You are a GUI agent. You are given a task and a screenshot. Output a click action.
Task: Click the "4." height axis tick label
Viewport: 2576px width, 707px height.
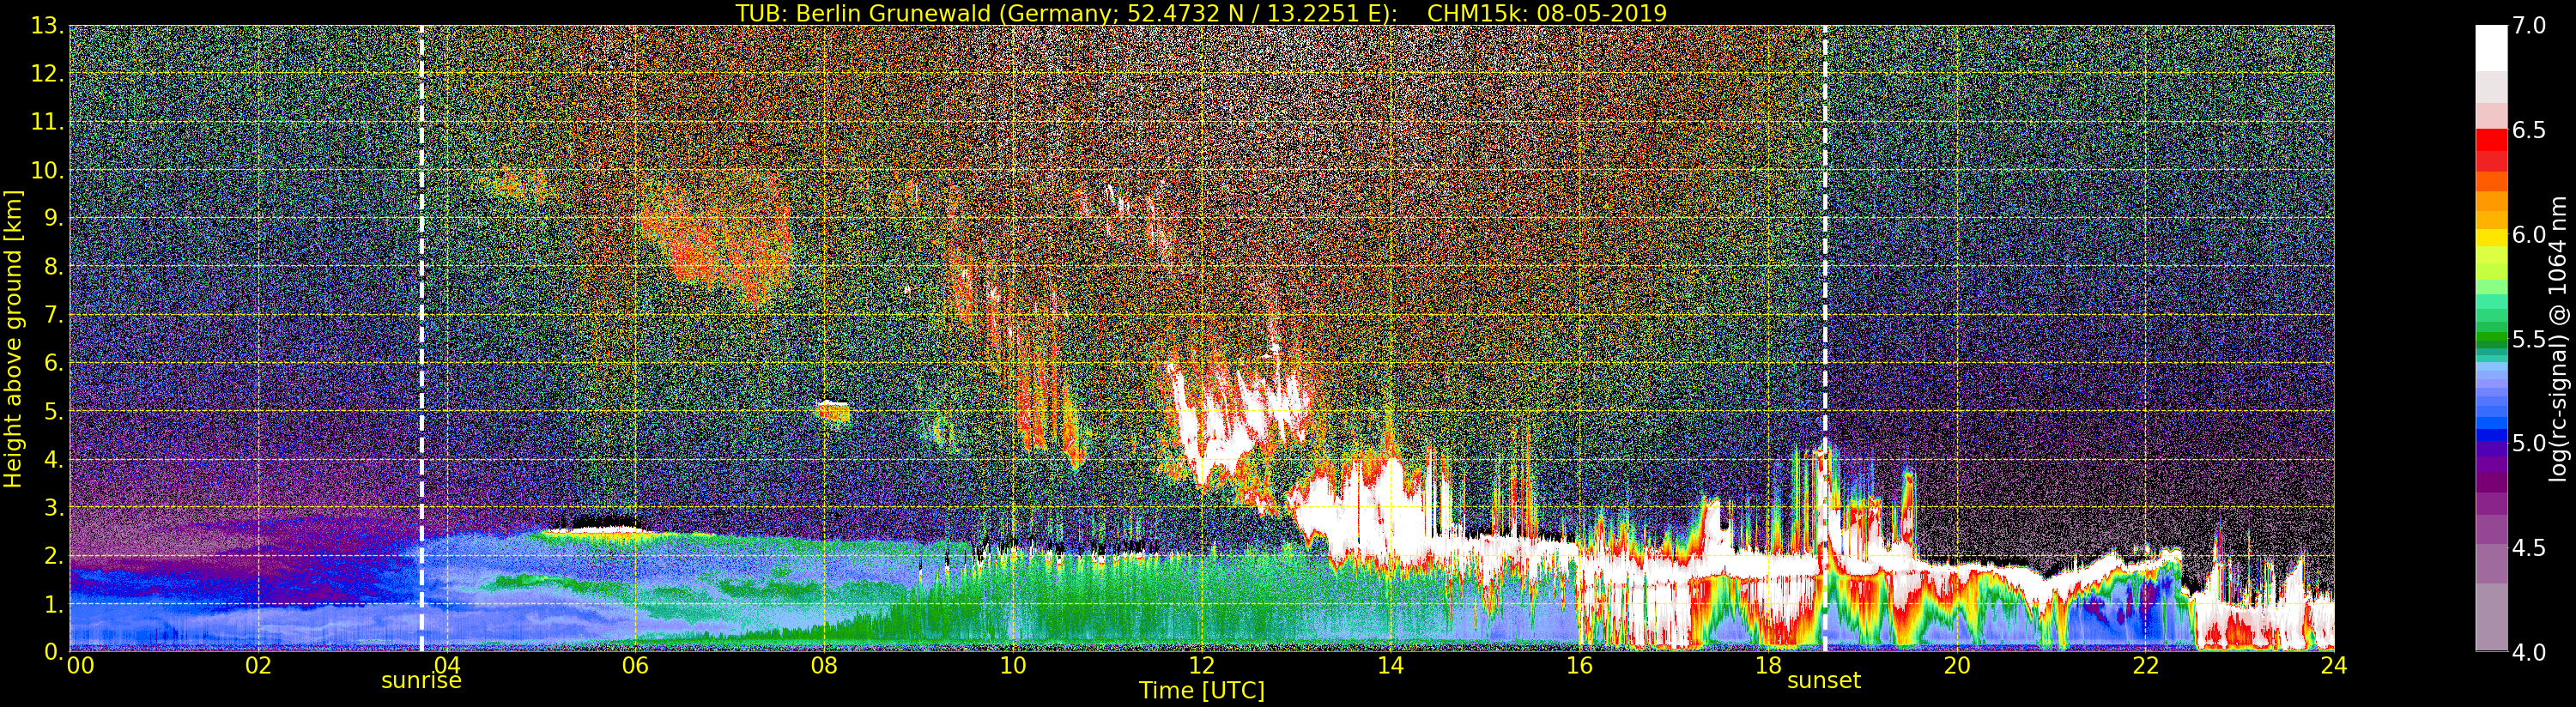pyautogui.click(x=54, y=459)
